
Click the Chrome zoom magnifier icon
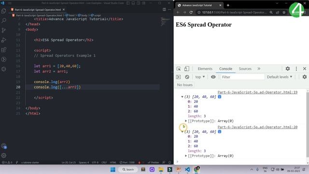coord(271,12)
